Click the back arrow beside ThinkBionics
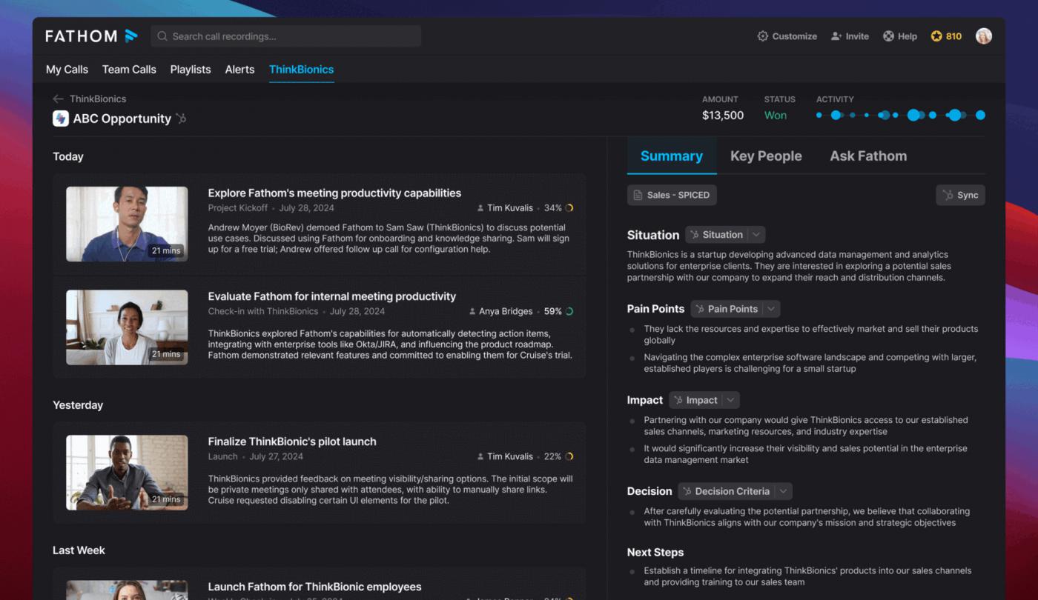The width and height of the screenshot is (1038, 600). coord(58,99)
